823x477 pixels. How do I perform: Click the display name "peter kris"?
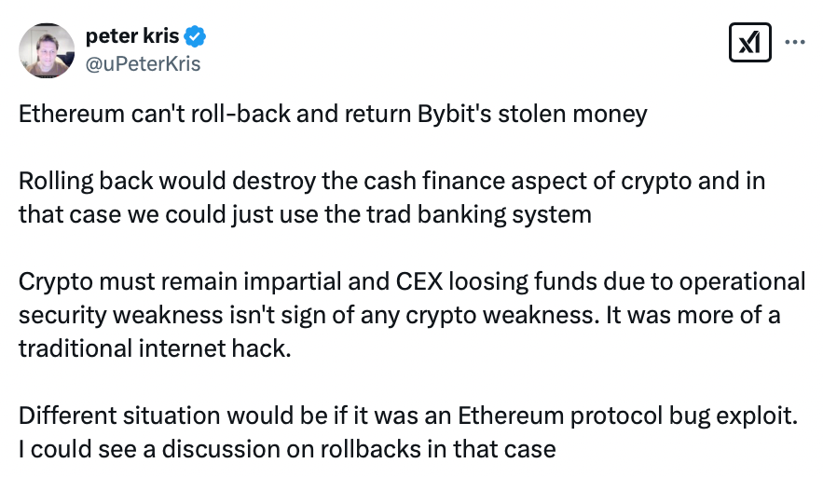pos(133,37)
